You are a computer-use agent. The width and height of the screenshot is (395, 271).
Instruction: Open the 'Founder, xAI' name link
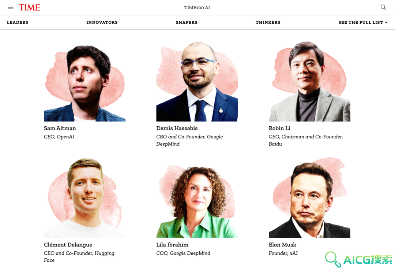pos(282,245)
